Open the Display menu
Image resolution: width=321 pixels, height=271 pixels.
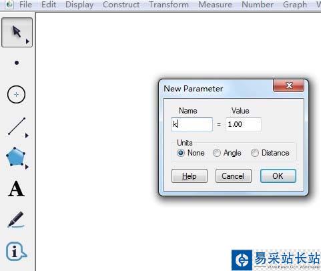[x=79, y=5]
